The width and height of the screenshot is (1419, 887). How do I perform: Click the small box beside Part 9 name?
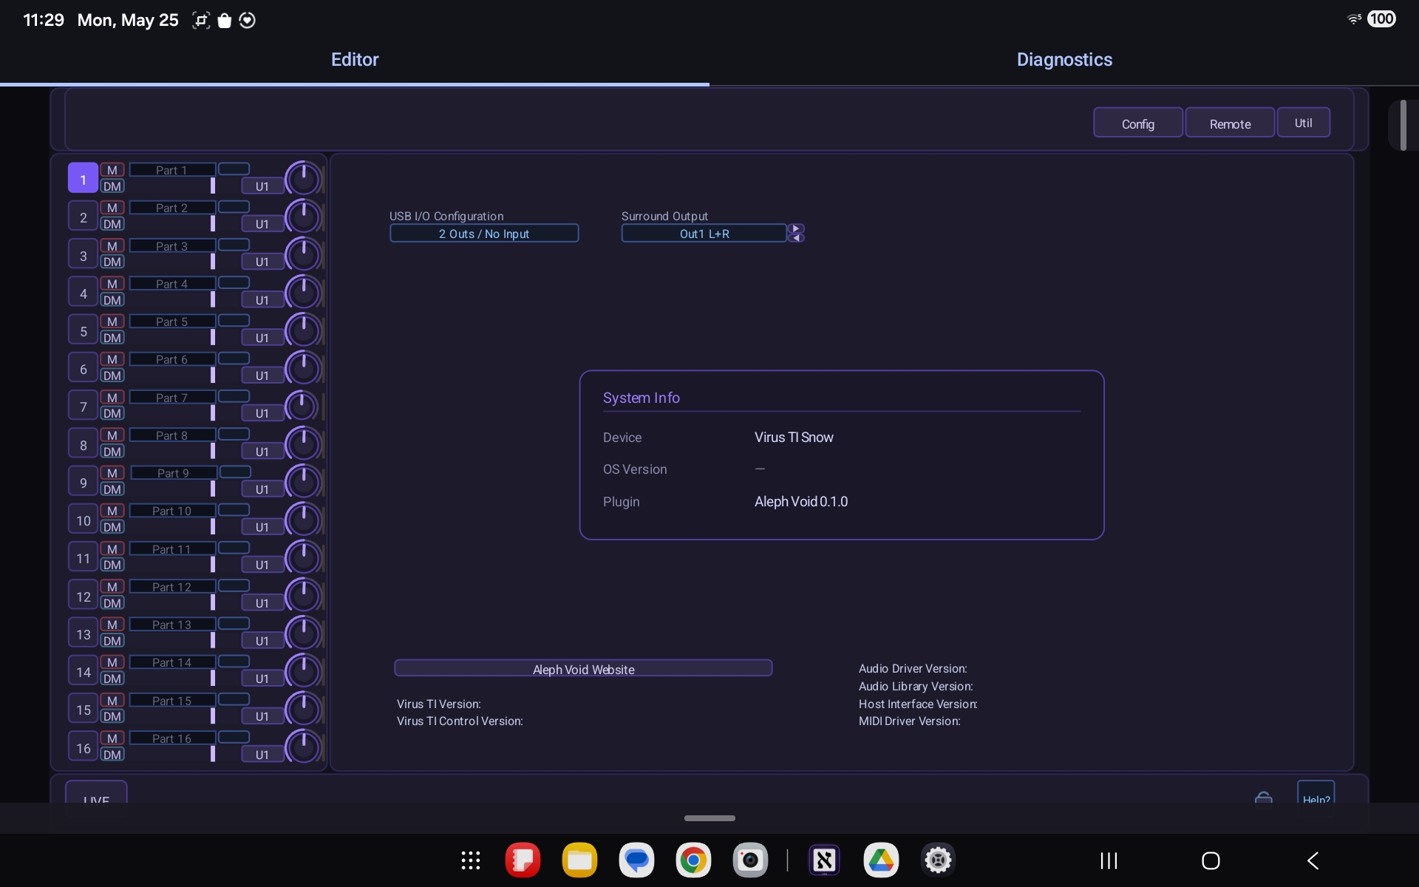click(236, 472)
